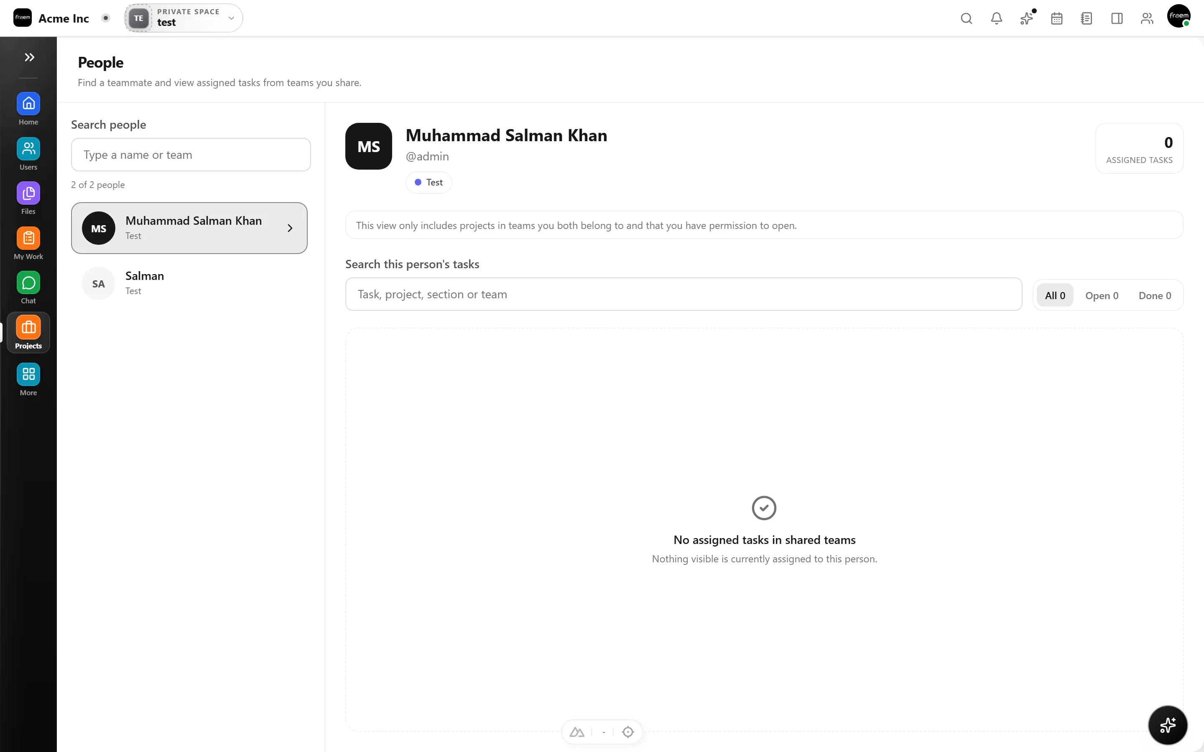Open Chat in the sidebar
The width and height of the screenshot is (1204, 752).
point(28,287)
